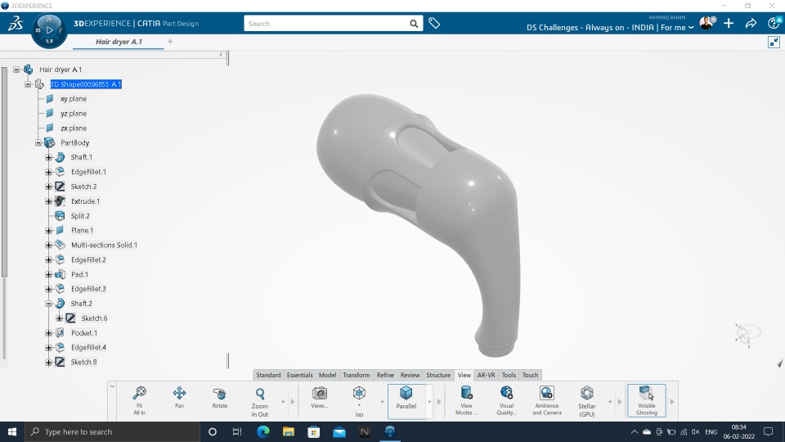Image resolution: width=785 pixels, height=442 pixels.
Task: Open the Views camera tool
Action: [320, 398]
